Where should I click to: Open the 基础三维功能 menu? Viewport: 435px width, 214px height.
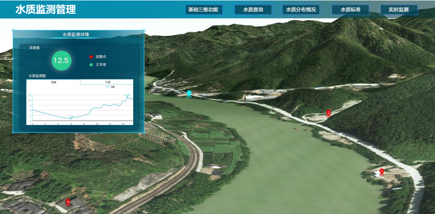(x=204, y=10)
